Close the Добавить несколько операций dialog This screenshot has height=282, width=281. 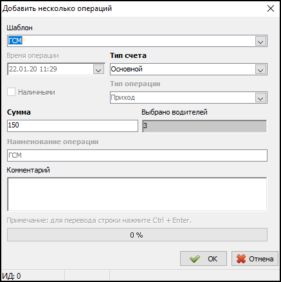click(271, 8)
